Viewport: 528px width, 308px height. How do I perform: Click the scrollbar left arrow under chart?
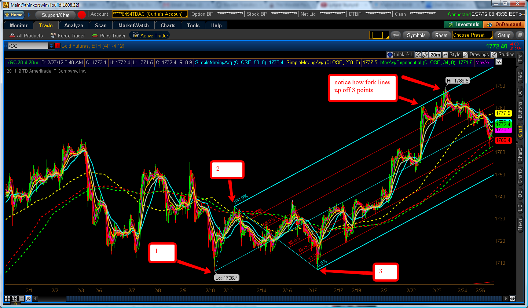[x=35, y=298]
